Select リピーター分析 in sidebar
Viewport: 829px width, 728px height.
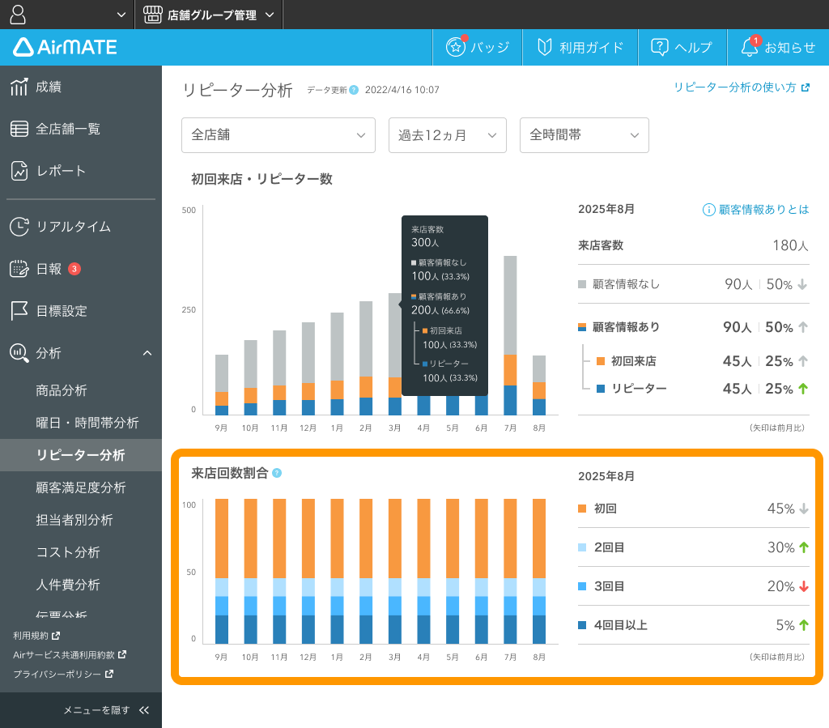(81, 455)
